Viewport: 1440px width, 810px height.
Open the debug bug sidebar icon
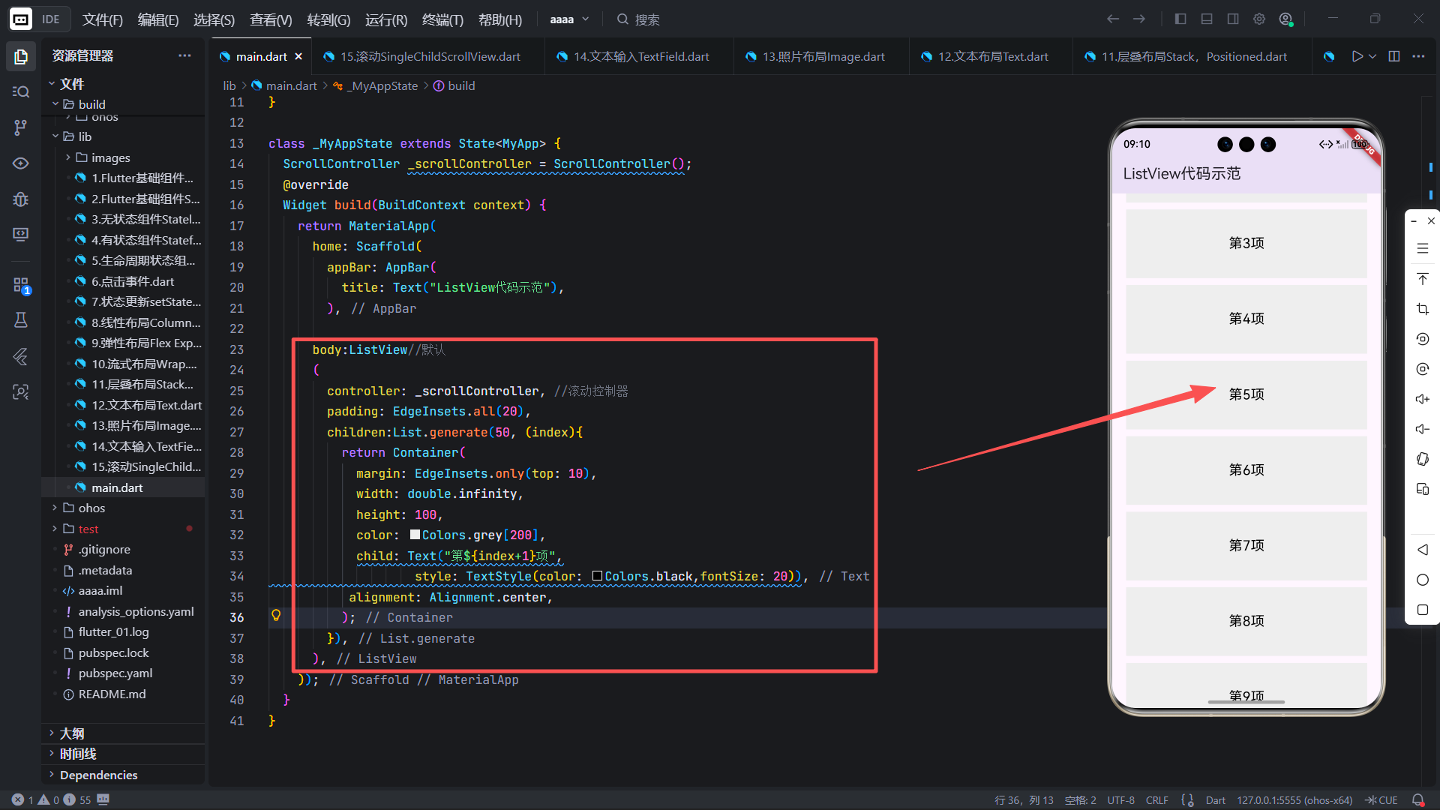tap(21, 199)
